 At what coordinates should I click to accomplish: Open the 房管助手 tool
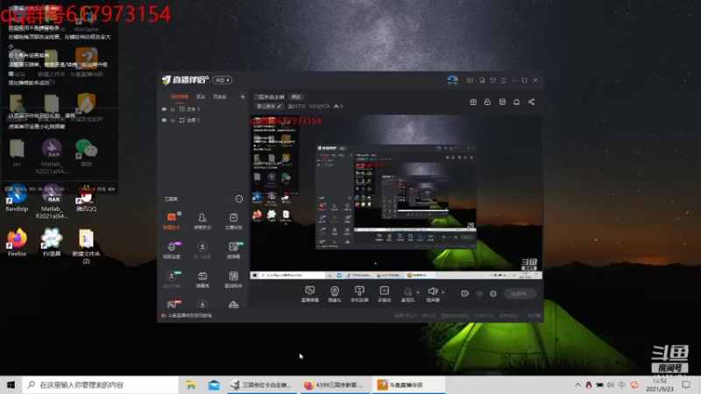click(202, 221)
